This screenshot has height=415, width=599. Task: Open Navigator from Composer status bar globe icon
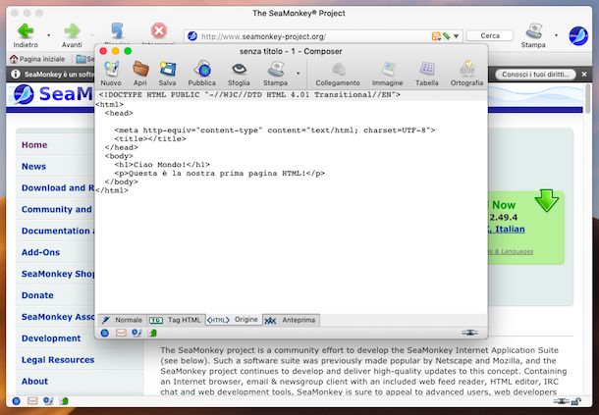tap(105, 333)
